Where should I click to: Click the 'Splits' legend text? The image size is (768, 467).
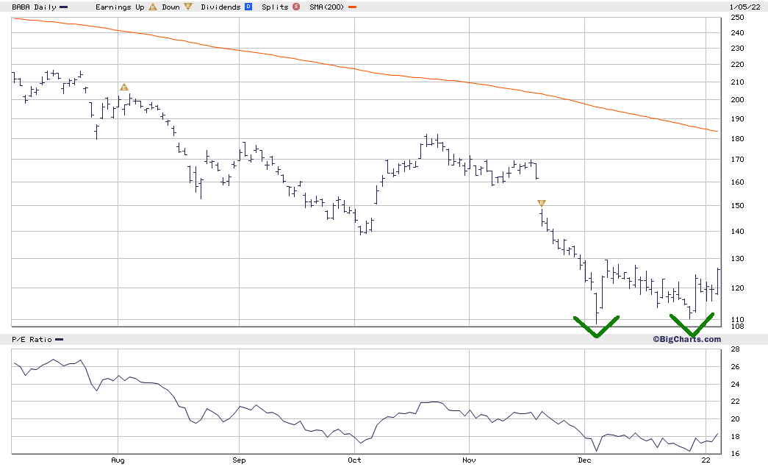(x=275, y=7)
